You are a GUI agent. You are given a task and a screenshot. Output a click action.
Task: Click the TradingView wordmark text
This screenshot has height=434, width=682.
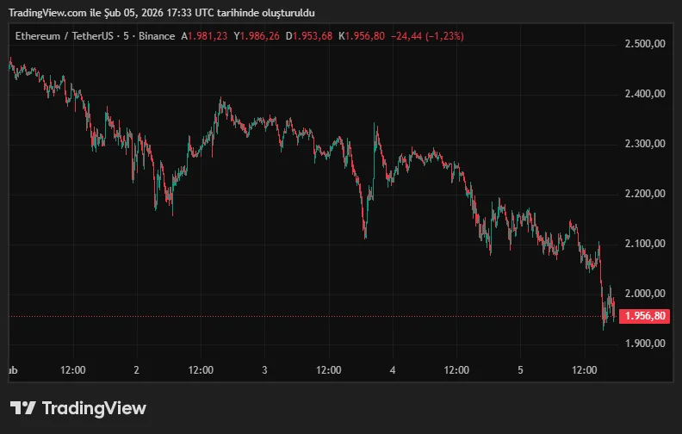94,408
